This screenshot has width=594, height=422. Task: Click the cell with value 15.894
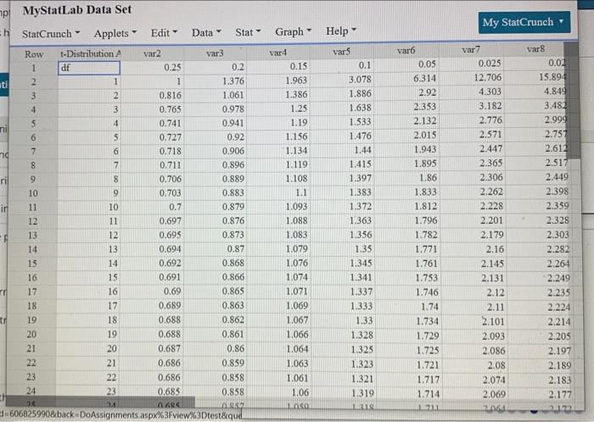(x=535, y=77)
